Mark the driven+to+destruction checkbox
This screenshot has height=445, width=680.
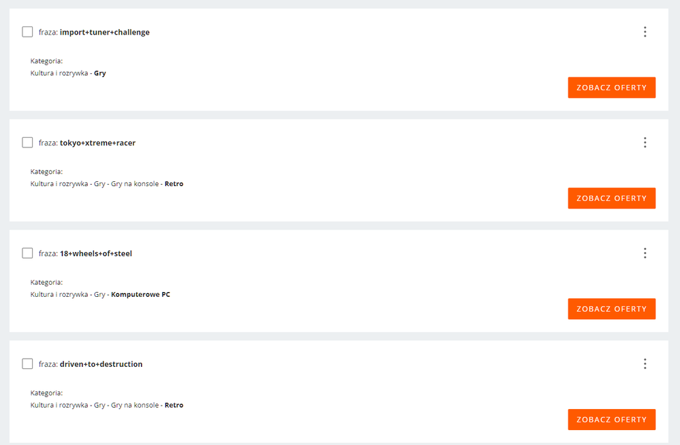[27, 364]
